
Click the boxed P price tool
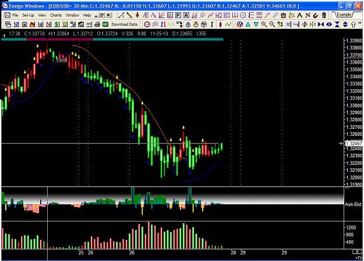coord(178,15)
